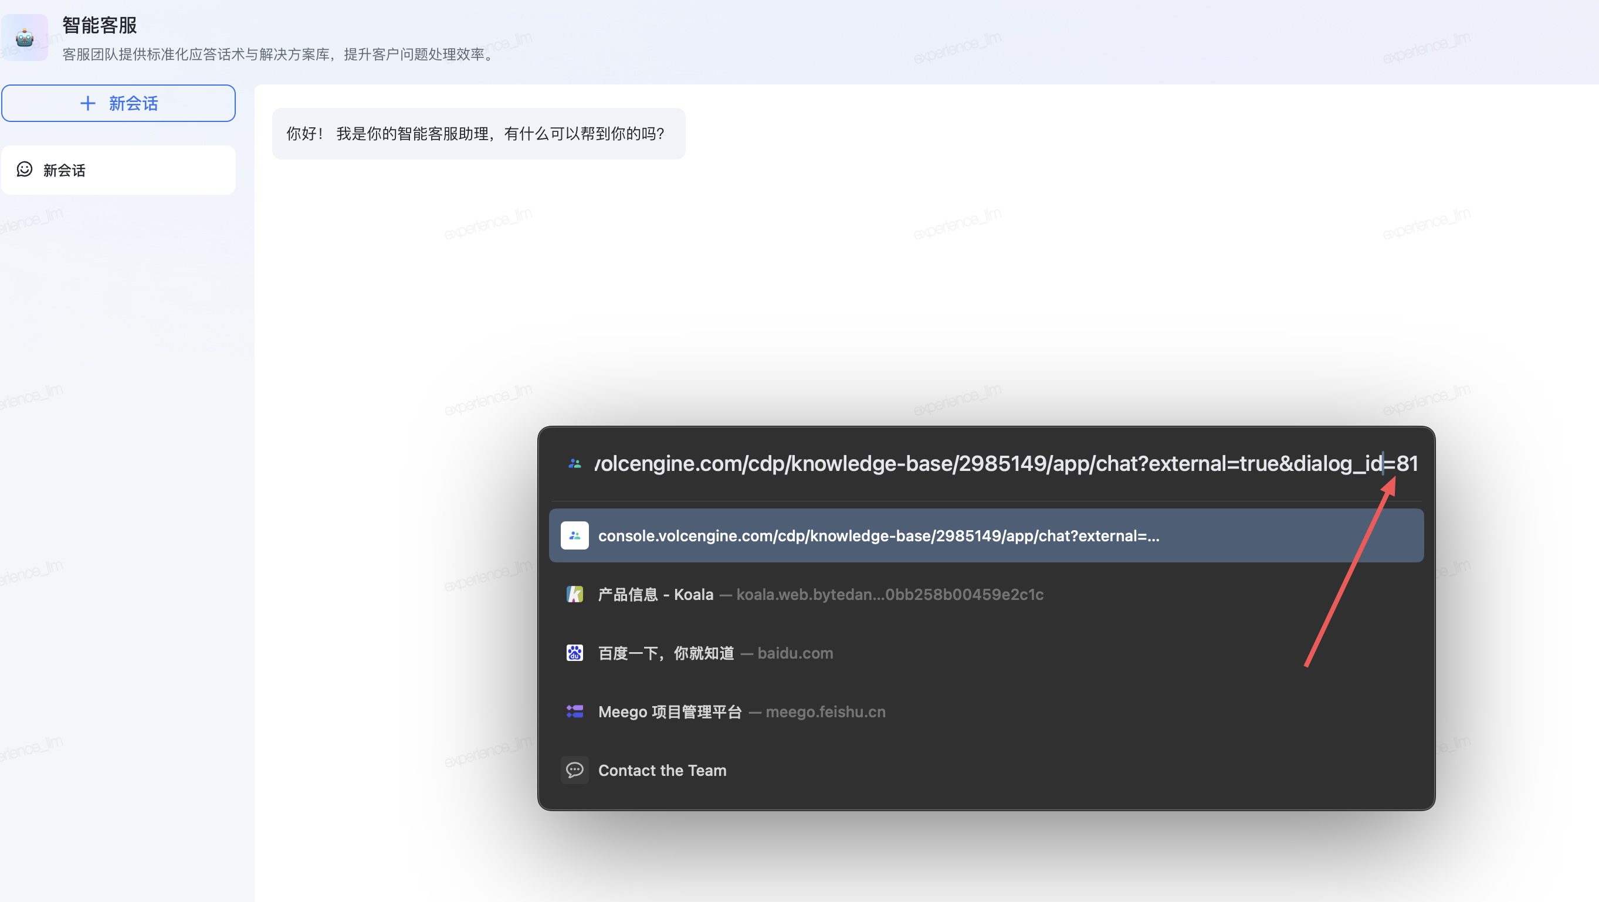Click the baidu.com URL label

pos(795,653)
